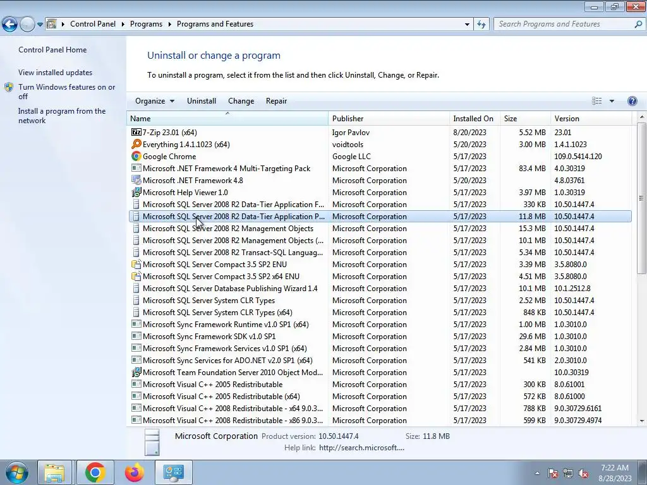The image size is (647, 485).
Task: Click the SQL Server Compact 3.5 SP2 x64 ENU icon
Action: [x=136, y=277]
